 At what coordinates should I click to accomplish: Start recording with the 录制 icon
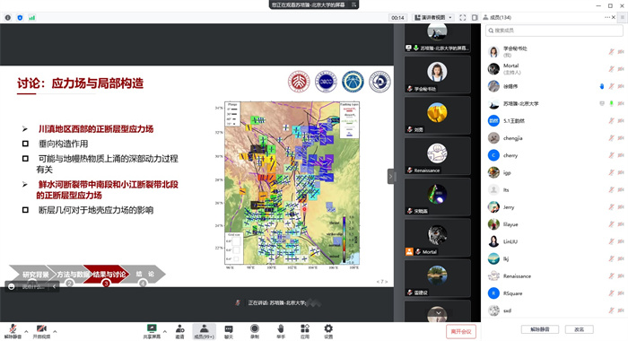[254, 332]
